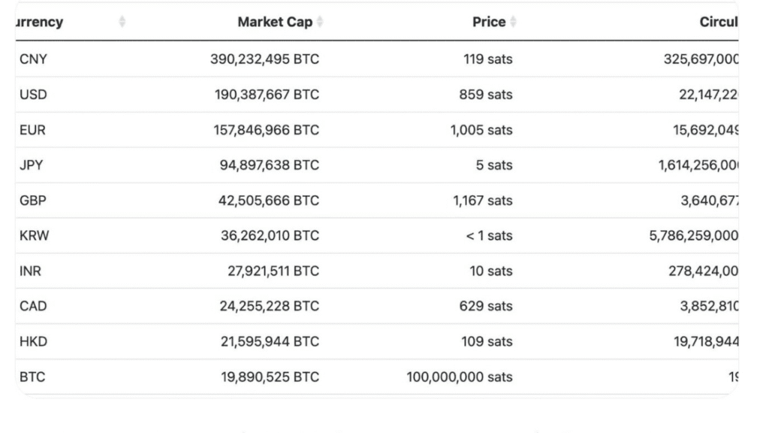
Task: Open the EUR currency entry
Action: 31,129
